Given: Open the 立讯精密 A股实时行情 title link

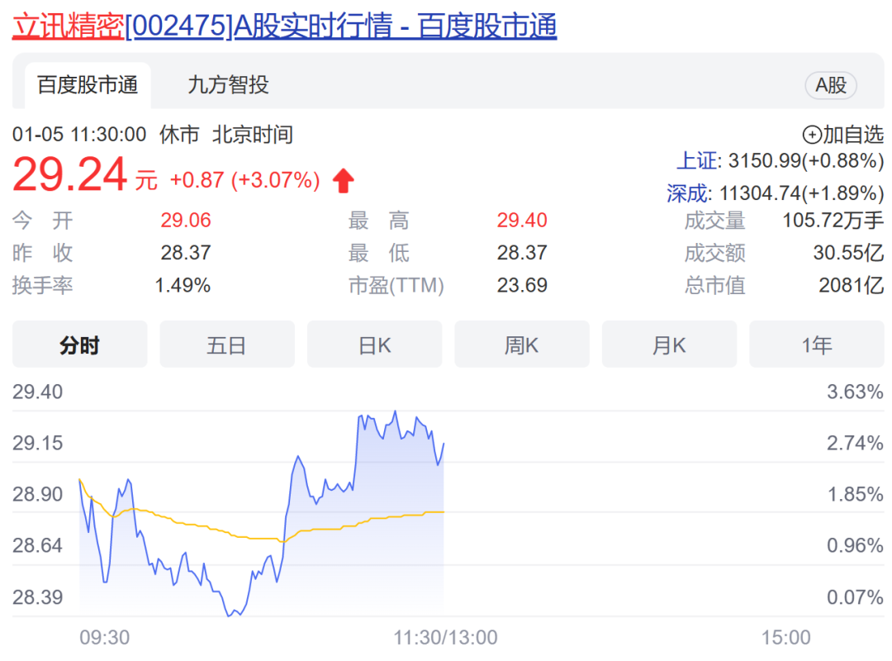Looking at the screenshot, I should [x=284, y=26].
